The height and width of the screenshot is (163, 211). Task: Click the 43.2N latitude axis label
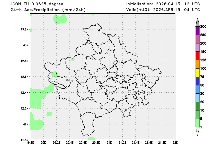[x=24, y=29]
